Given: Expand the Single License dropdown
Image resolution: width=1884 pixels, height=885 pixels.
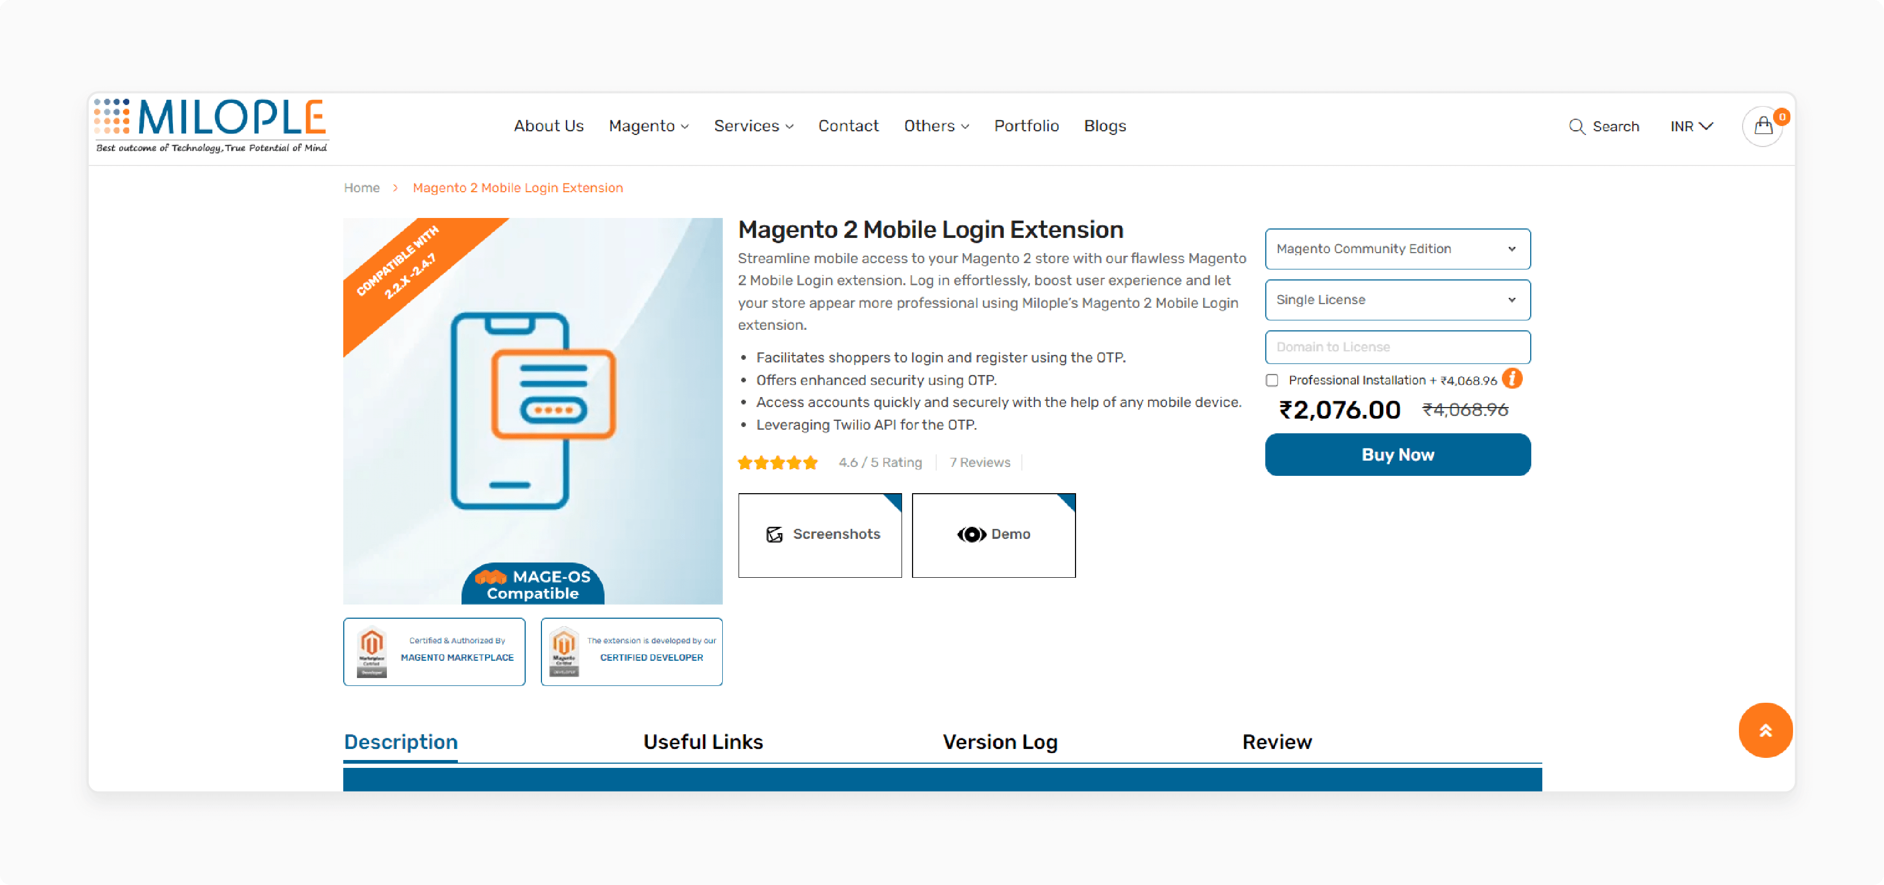Looking at the screenshot, I should pos(1397,299).
